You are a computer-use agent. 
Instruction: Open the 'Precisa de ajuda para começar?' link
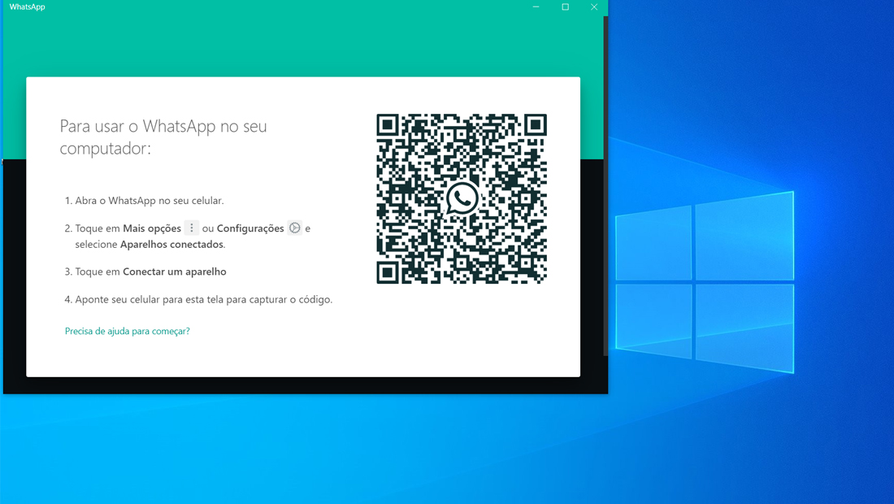(x=127, y=331)
